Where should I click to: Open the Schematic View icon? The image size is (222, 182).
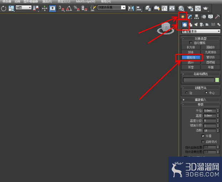click(172, 8)
